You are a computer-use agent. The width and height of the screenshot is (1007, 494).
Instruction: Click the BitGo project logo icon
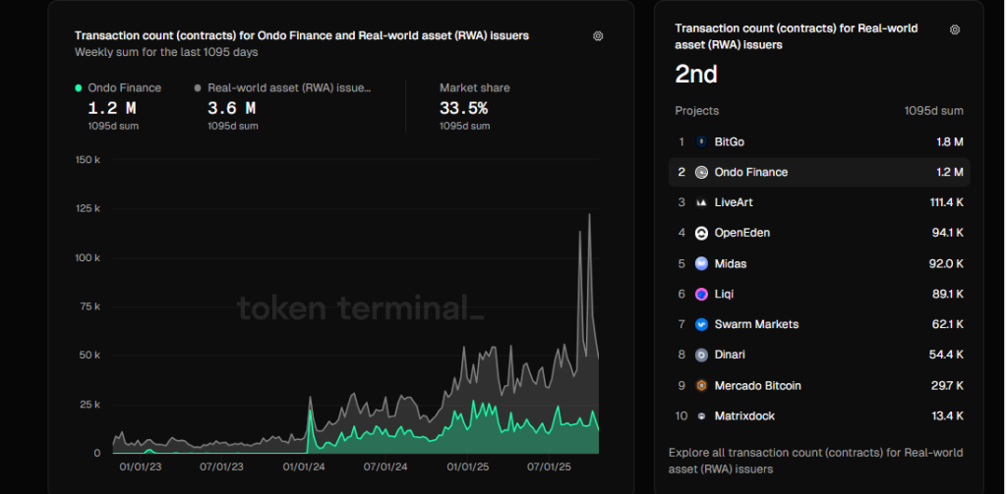pos(701,142)
